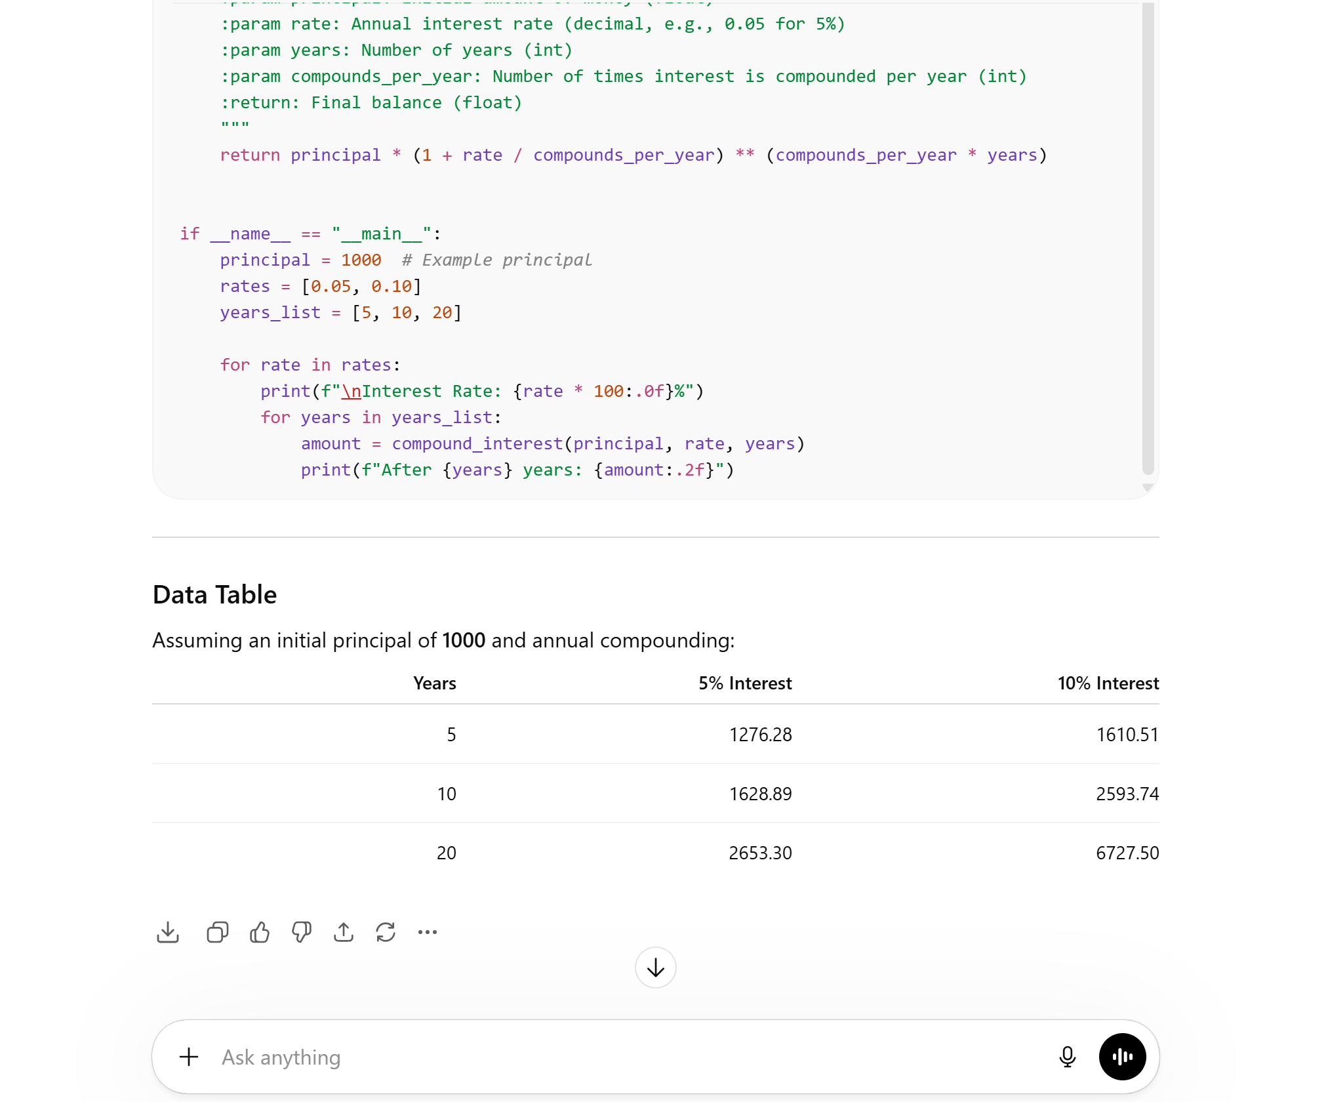Click the share/upload icon
Image resolution: width=1328 pixels, height=1102 pixels.
point(344,932)
